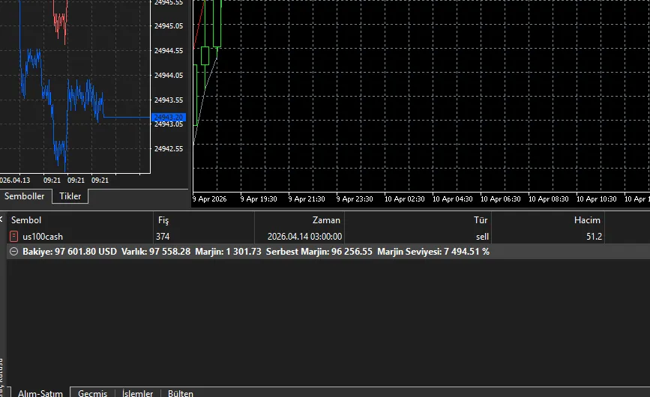Click the 10 Apr 10:30 time axis label
The width and height of the screenshot is (650, 397).
(x=597, y=198)
